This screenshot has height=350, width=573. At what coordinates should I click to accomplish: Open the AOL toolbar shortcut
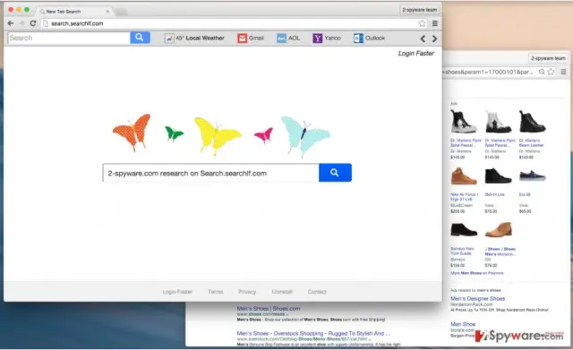288,38
